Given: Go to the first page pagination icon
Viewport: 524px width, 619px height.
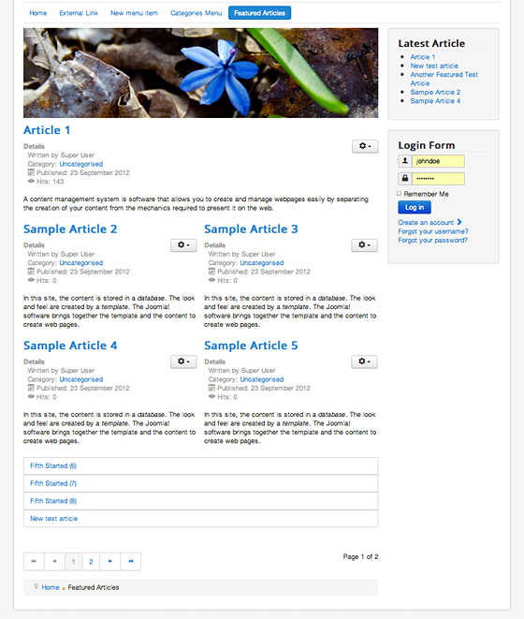Looking at the screenshot, I should coord(34,561).
